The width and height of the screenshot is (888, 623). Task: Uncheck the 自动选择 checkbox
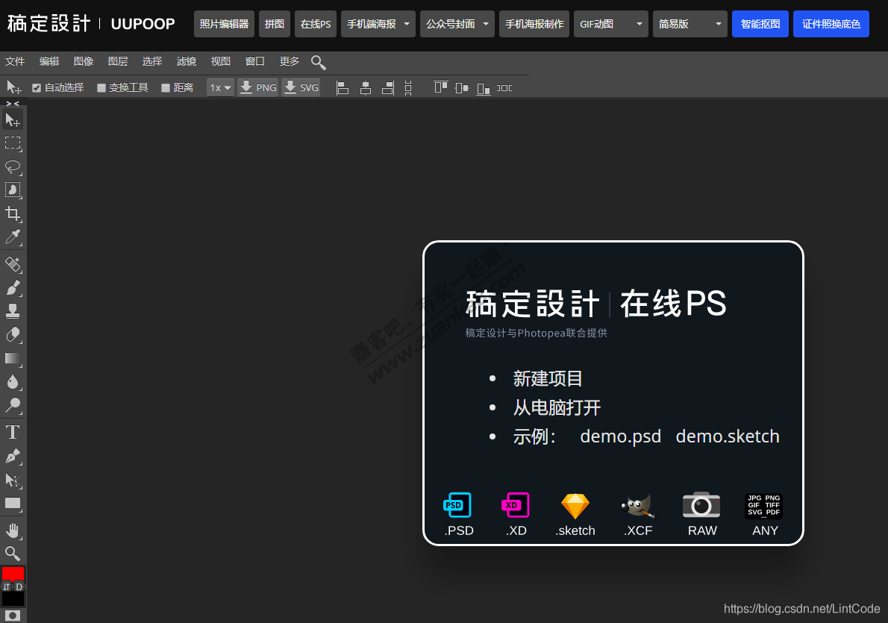click(x=37, y=88)
